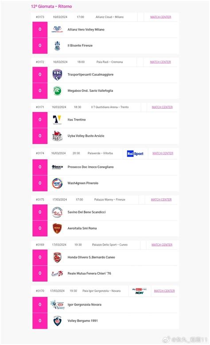The height and width of the screenshot is (345, 210).
Task: Click the pink score box for Igor Gorgonzola Novara
Action: point(40,305)
